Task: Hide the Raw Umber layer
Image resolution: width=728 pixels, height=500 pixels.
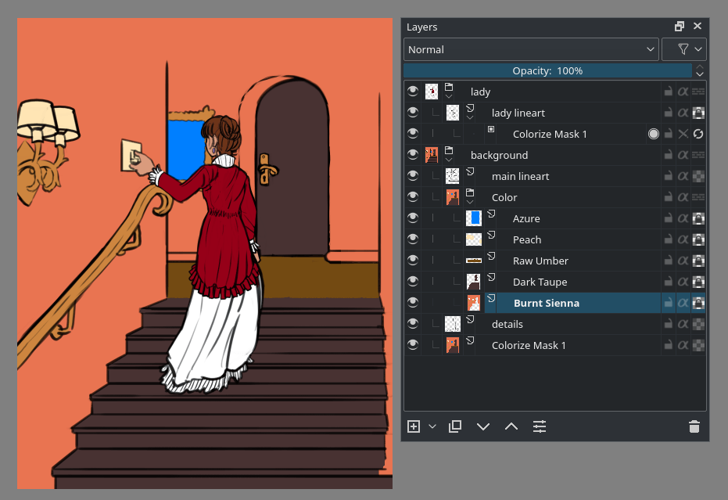Action: tap(413, 261)
